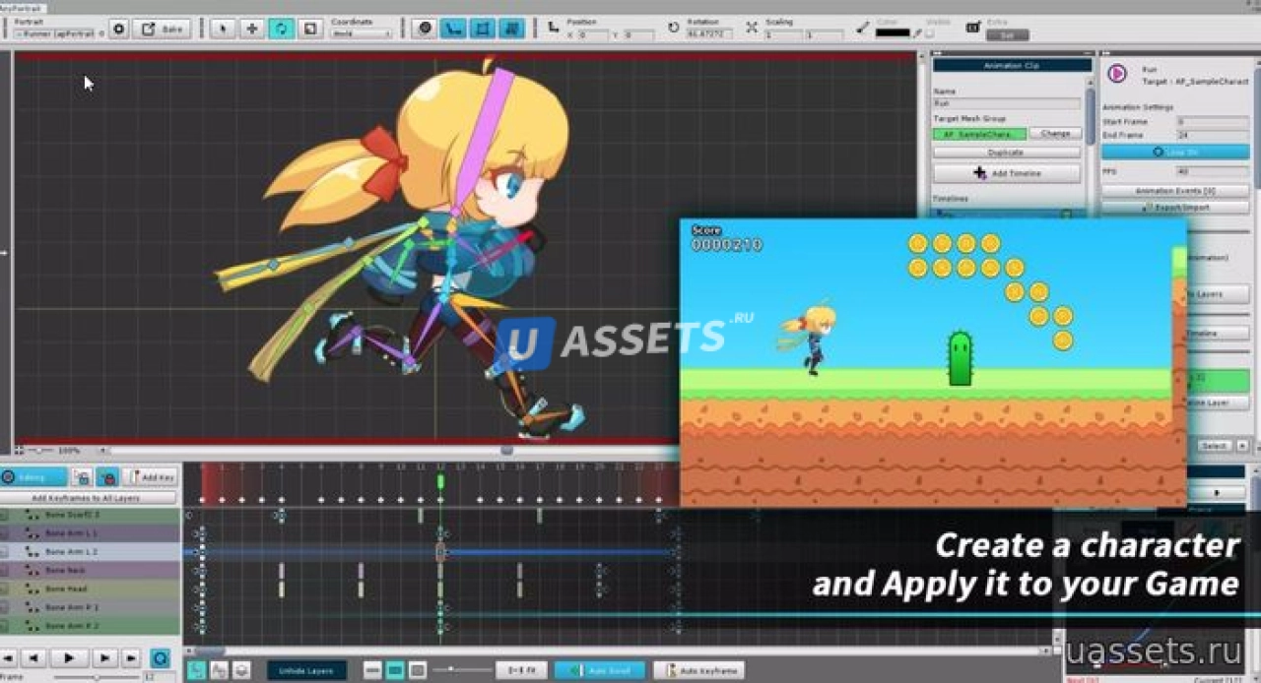Toggle the Auto Keyframe button
Screen dimensions: 1261x683
point(698,670)
